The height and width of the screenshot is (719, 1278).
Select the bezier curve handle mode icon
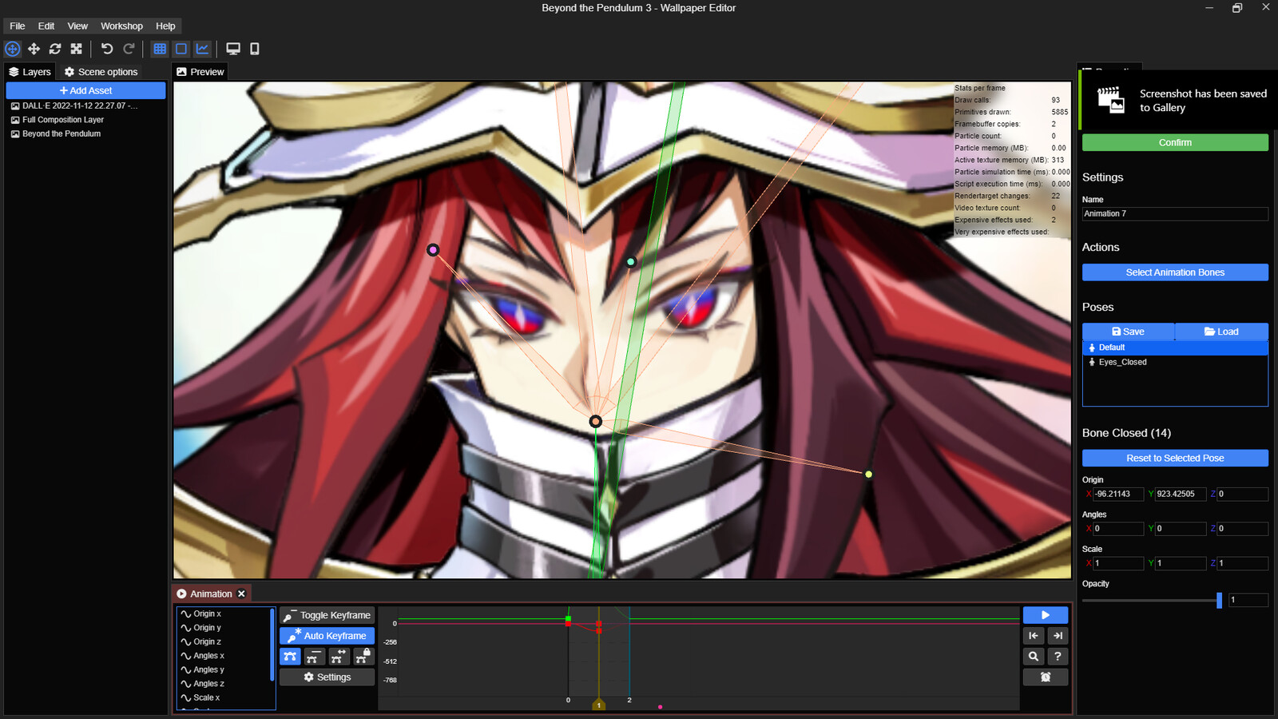pyautogui.click(x=290, y=656)
